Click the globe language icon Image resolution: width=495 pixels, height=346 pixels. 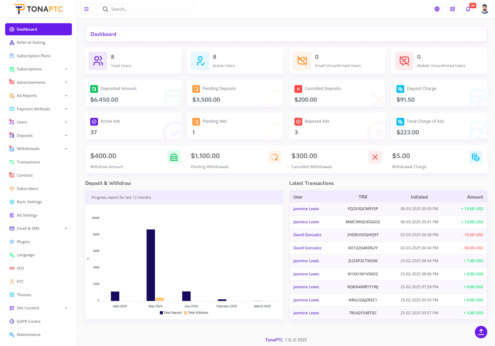pos(437,9)
